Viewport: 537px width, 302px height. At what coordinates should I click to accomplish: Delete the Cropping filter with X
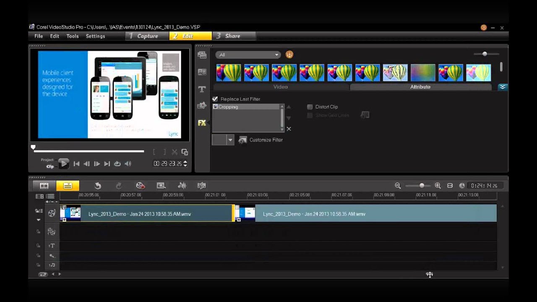[289, 129]
